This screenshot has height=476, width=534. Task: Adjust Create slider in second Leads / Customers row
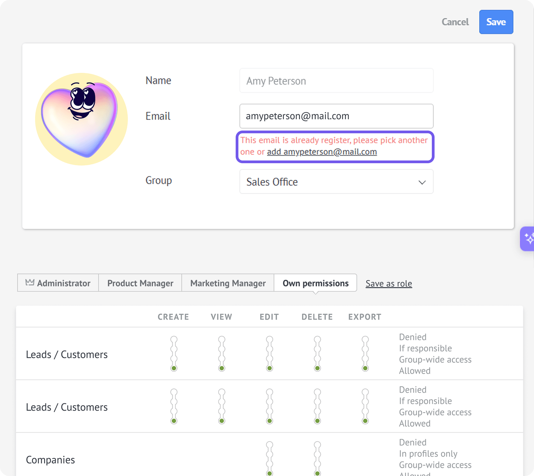pyautogui.click(x=174, y=406)
